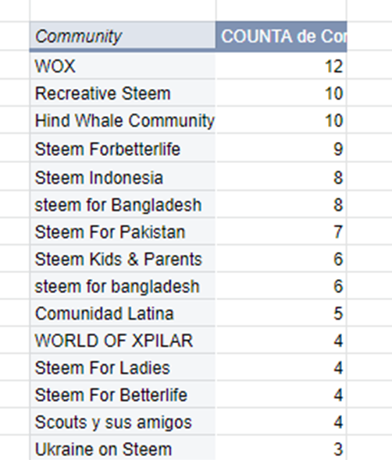The width and height of the screenshot is (392, 460).
Task: Click the Steem For Pakistan cell
Action: click(123, 232)
